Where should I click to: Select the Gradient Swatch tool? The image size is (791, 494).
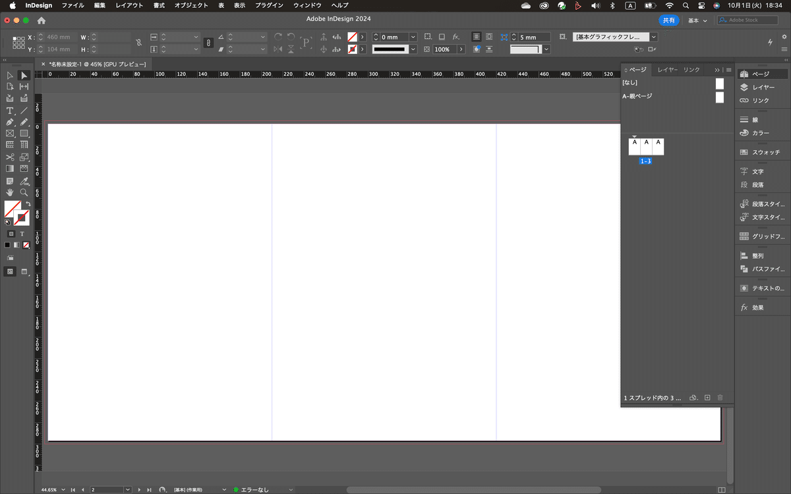click(10, 169)
